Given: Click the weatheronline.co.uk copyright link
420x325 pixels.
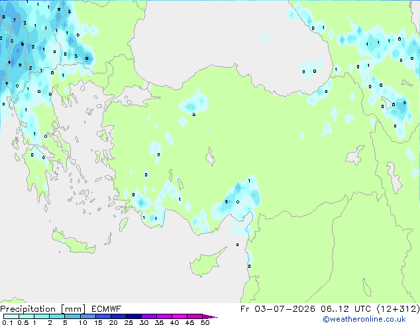Looking at the screenshot, I should [364, 319].
